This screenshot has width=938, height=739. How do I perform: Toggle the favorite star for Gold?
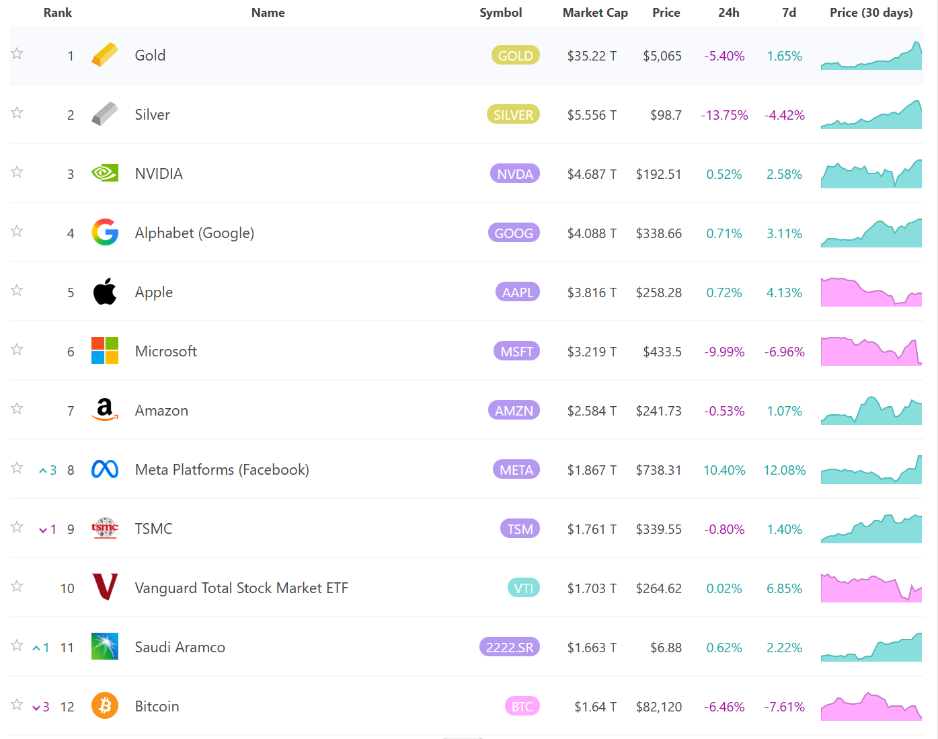[x=17, y=54]
